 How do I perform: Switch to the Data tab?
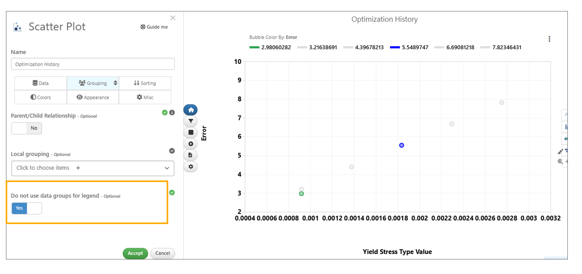coord(41,83)
